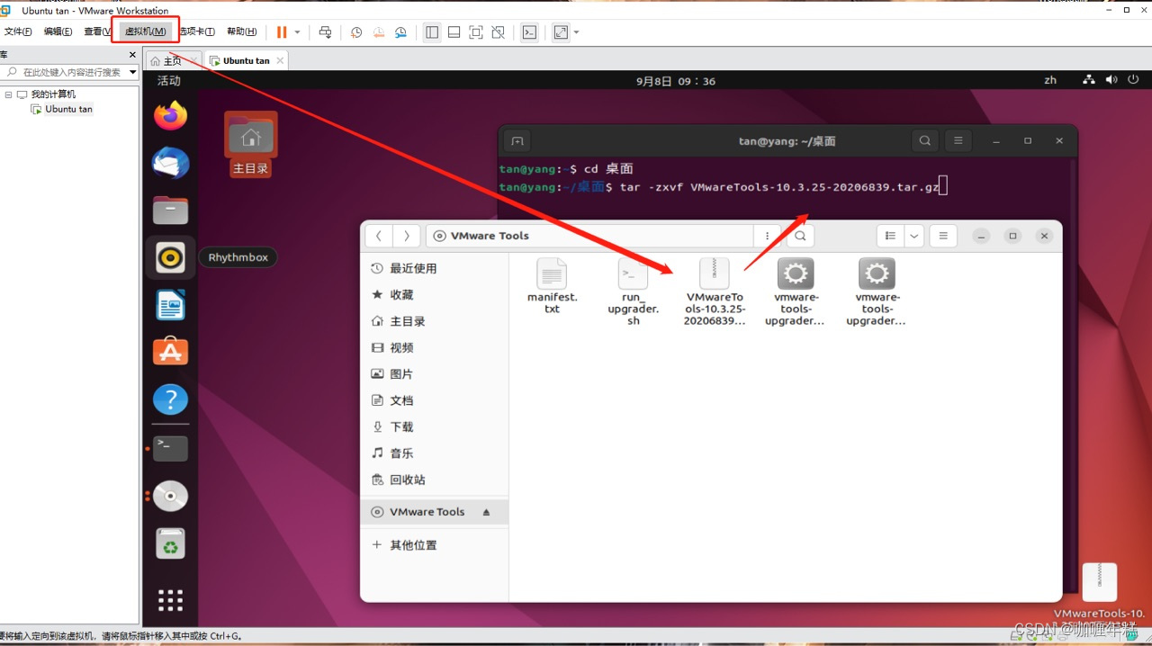1152x646 pixels.
Task: Open the 编辑(E) menu
Action: 58,31
